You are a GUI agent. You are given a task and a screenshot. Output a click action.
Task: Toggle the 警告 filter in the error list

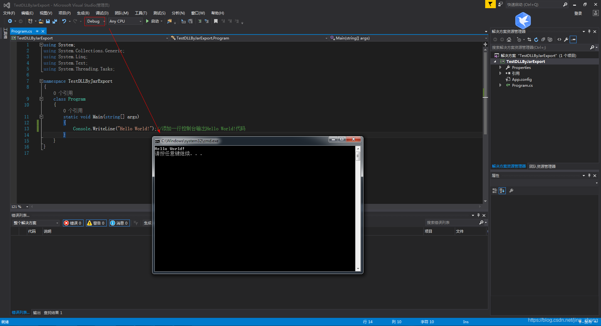point(96,223)
